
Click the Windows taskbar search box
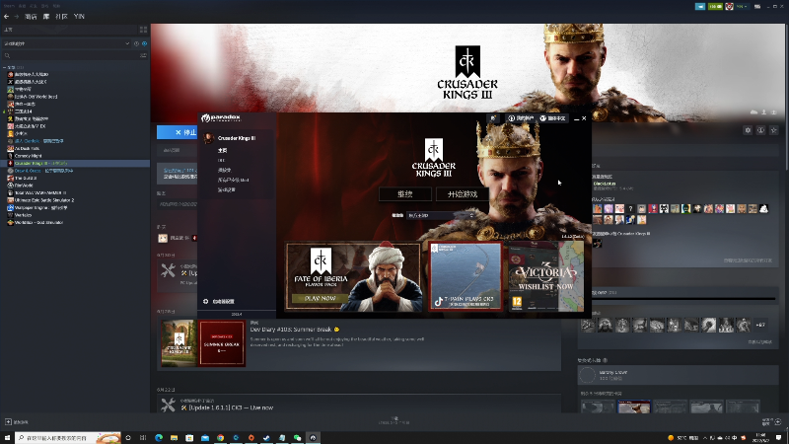click(68, 438)
